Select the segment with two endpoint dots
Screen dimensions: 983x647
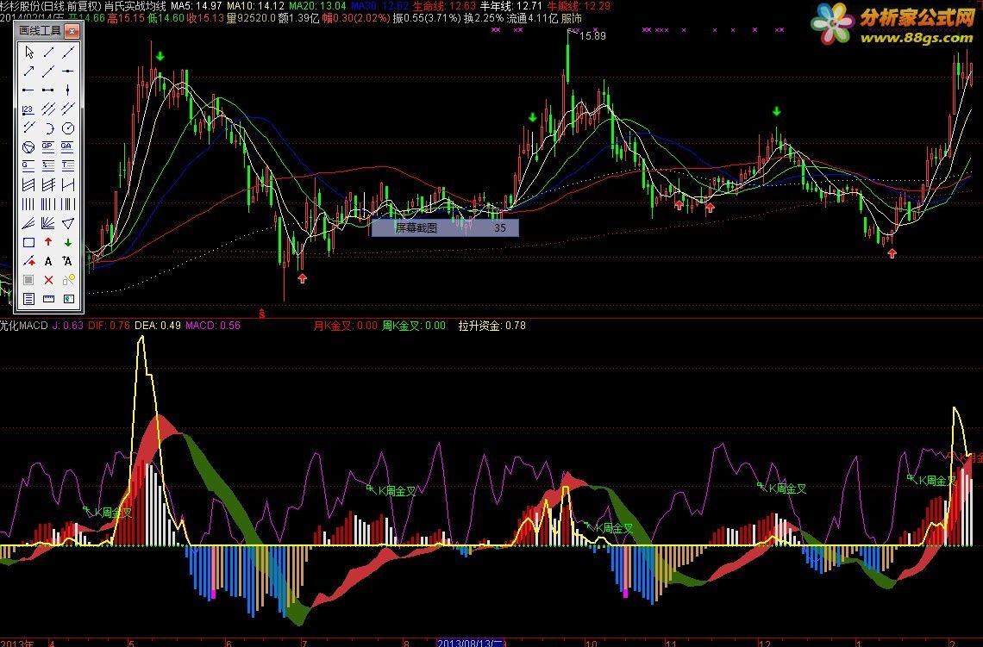coord(48,90)
